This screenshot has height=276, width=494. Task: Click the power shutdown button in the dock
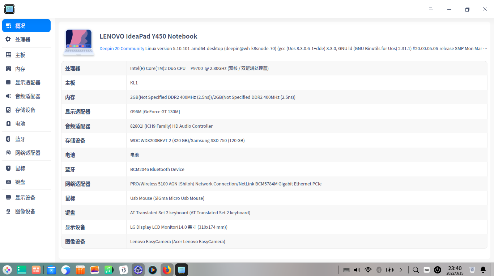tap(438, 270)
